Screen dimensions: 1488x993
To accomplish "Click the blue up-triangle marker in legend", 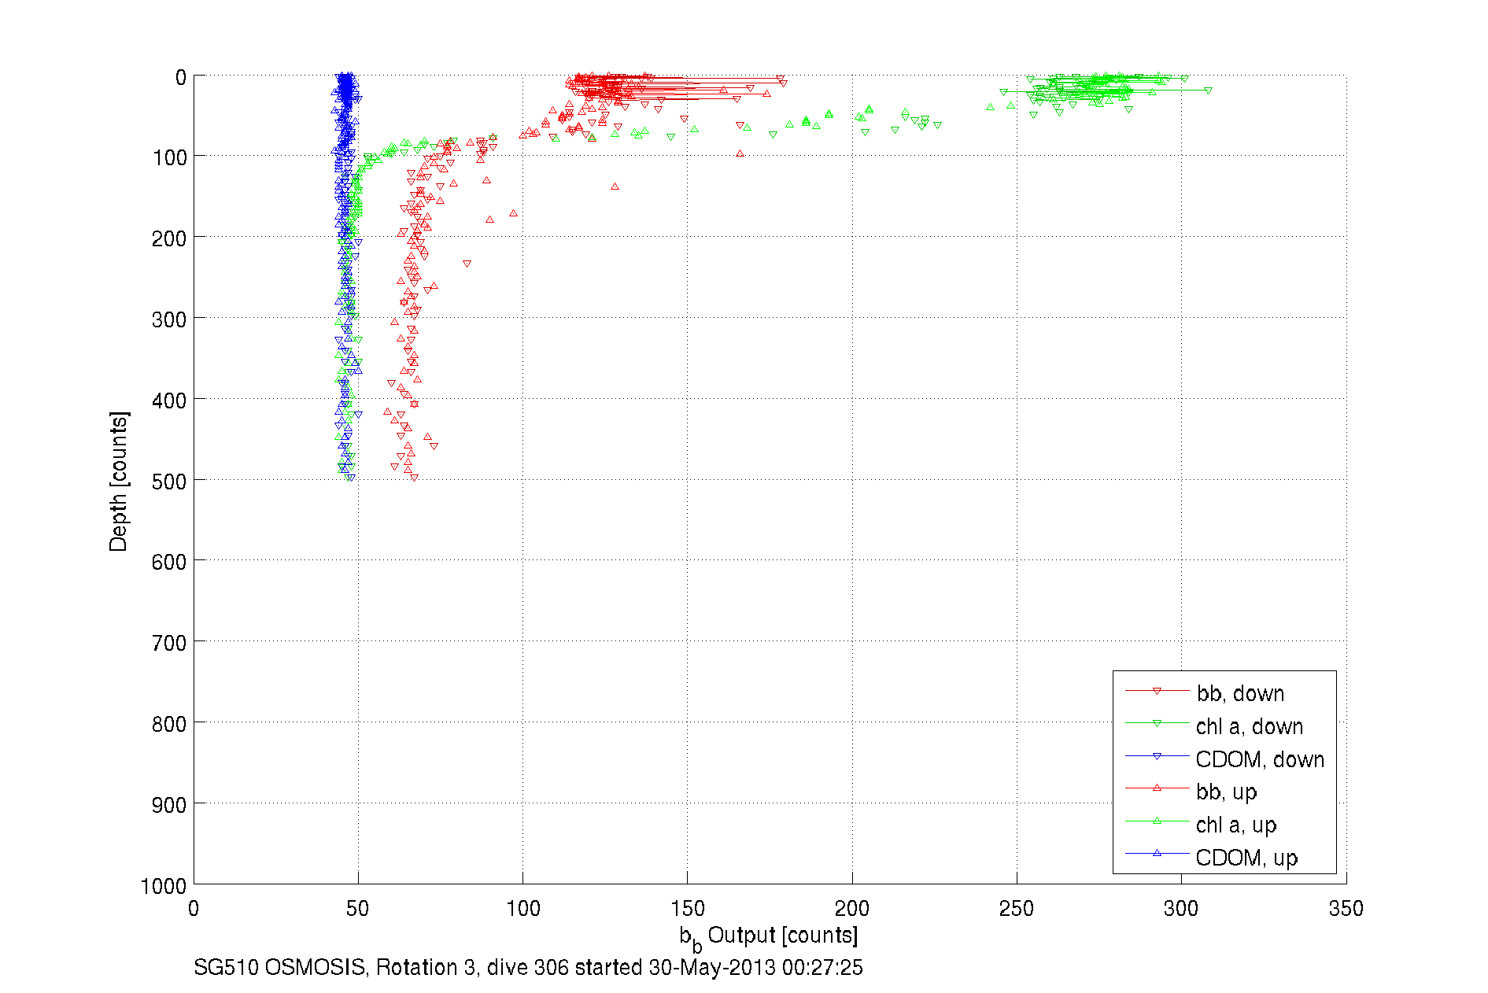I will click(1157, 853).
